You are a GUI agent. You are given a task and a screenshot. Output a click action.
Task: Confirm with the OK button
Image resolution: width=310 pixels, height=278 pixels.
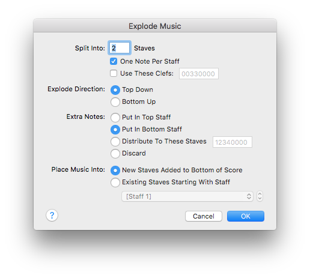(246, 216)
